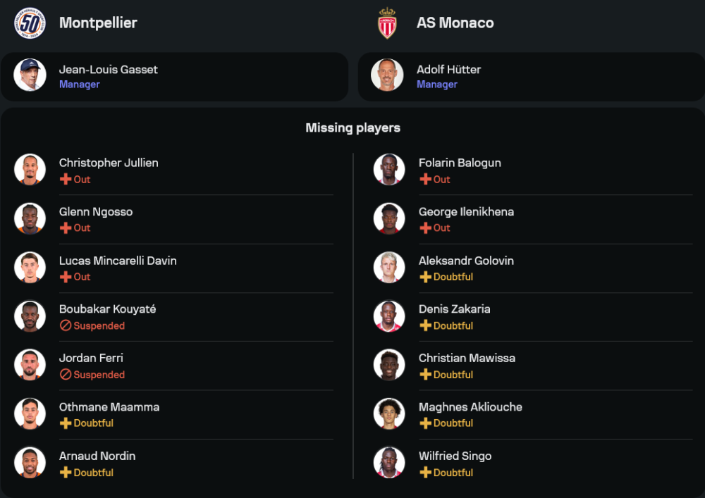Open Jean-Louis Gasset's manager photo
The width and height of the screenshot is (705, 498).
click(x=30, y=75)
